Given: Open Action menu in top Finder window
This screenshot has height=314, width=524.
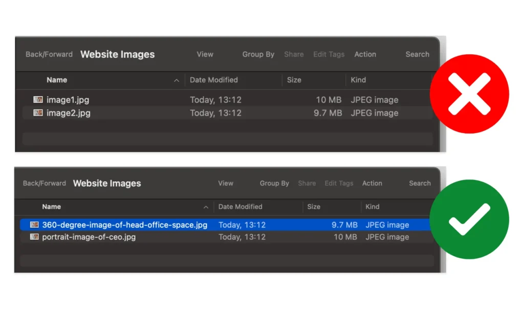Looking at the screenshot, I should tap(365, 54).
